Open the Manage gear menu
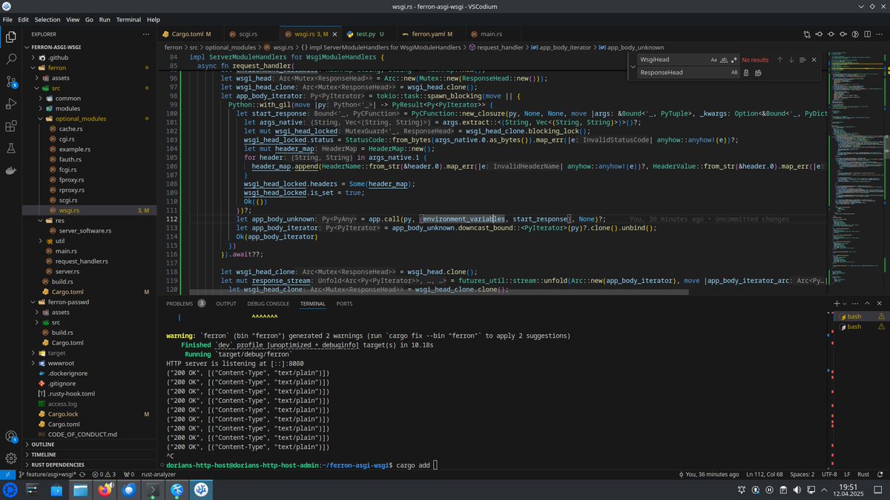This screenshot has width=890, height=500. [11, 459]
